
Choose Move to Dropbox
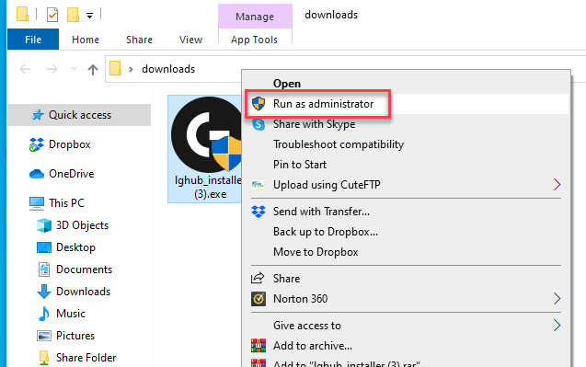pos(316,252)
